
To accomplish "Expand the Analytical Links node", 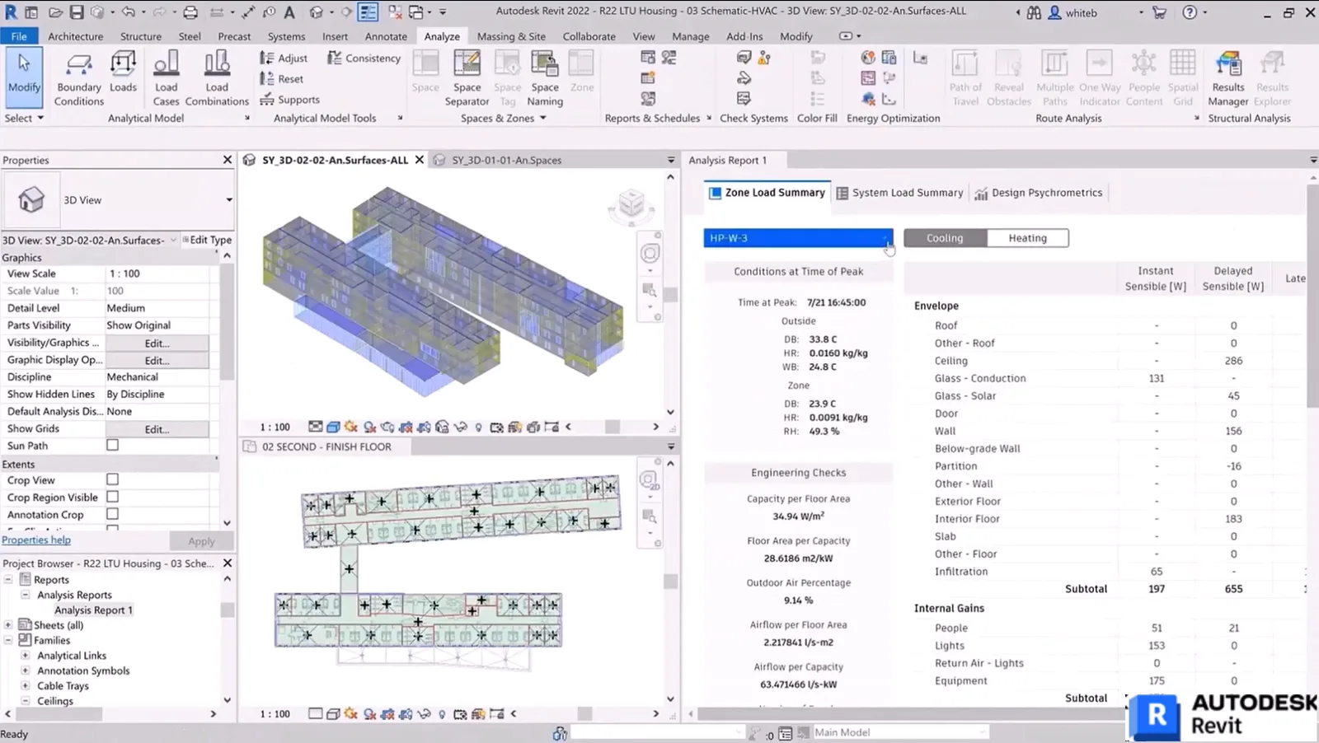I will pos(25,655).
